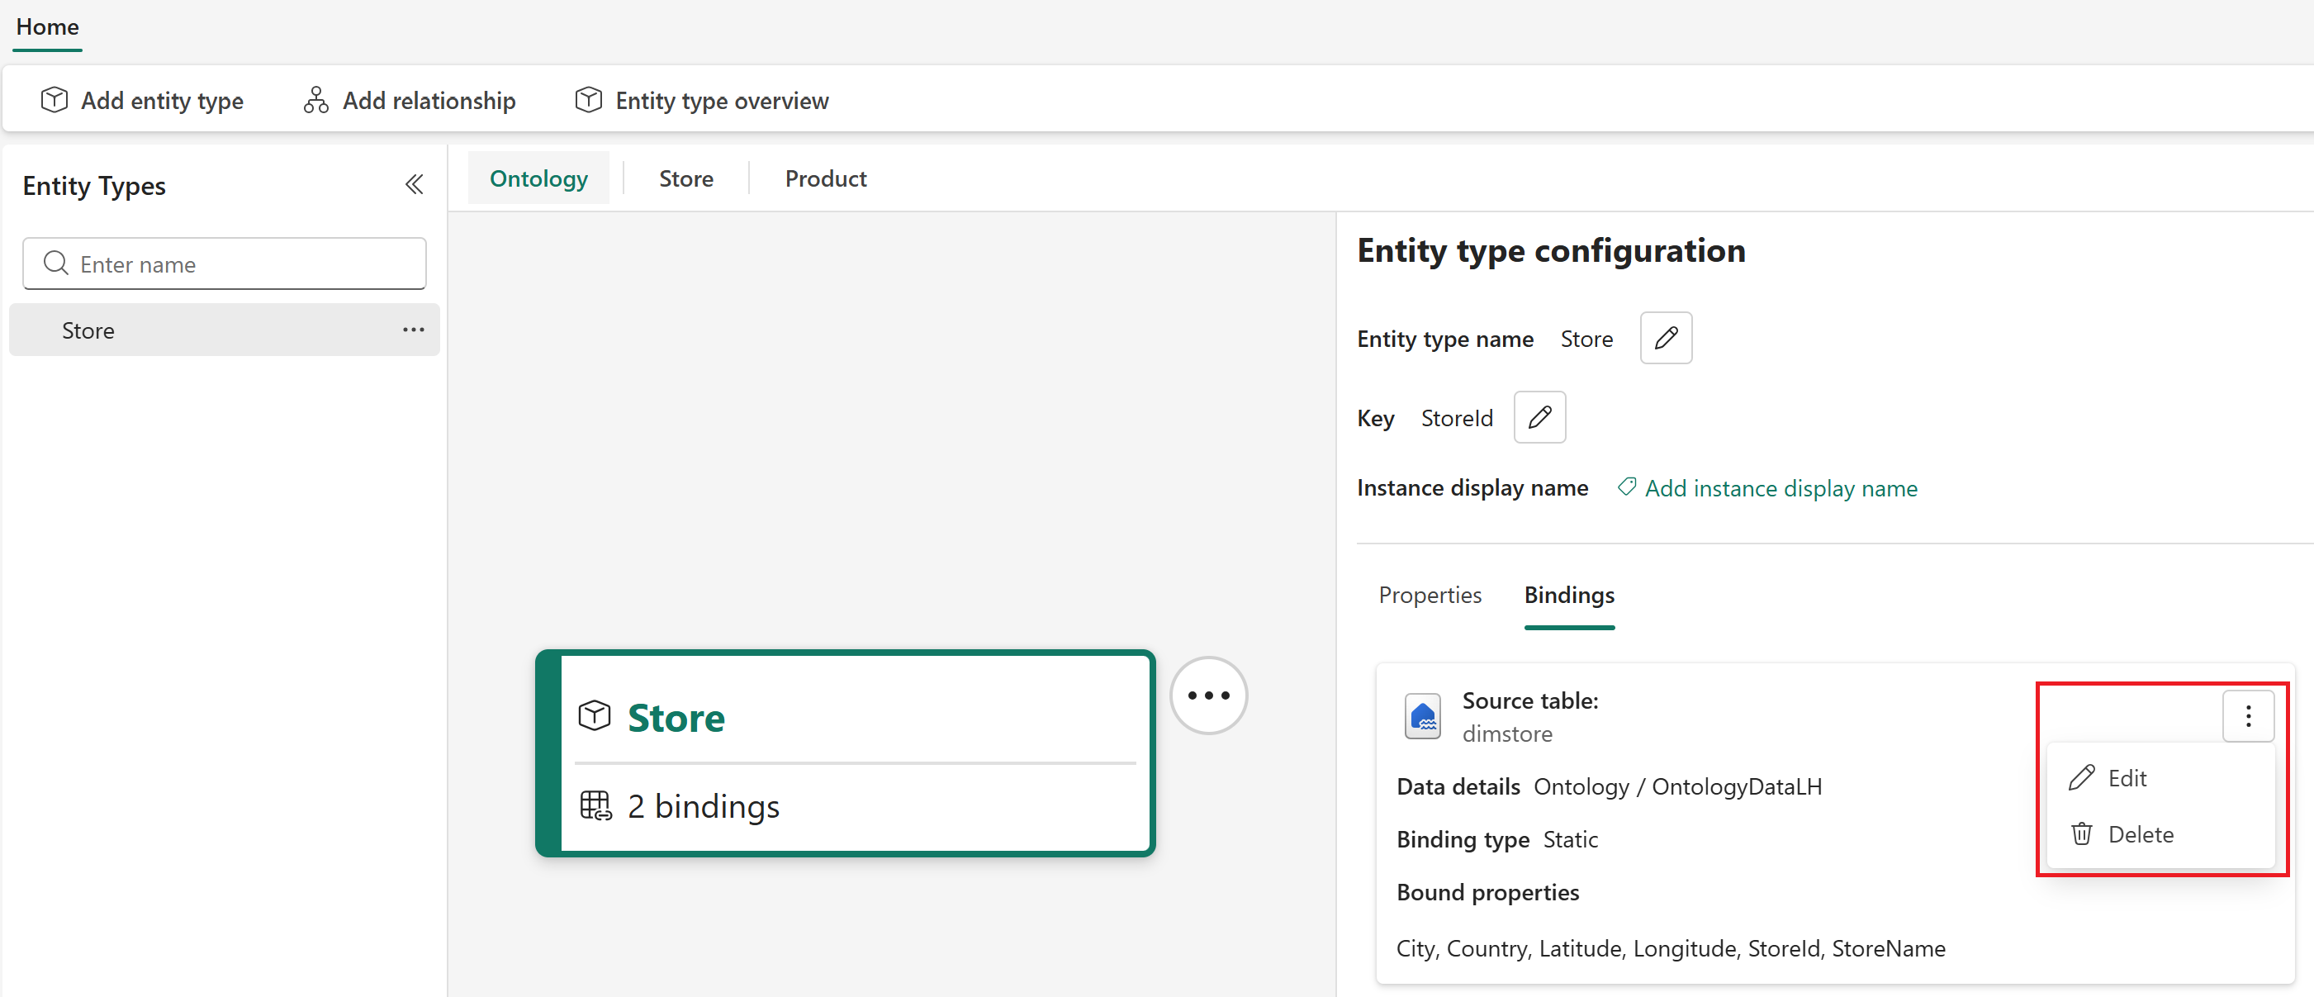Screen dimensions: 2314x997
Task: Open the canvas node options menu
Action: coord(1208,695)
